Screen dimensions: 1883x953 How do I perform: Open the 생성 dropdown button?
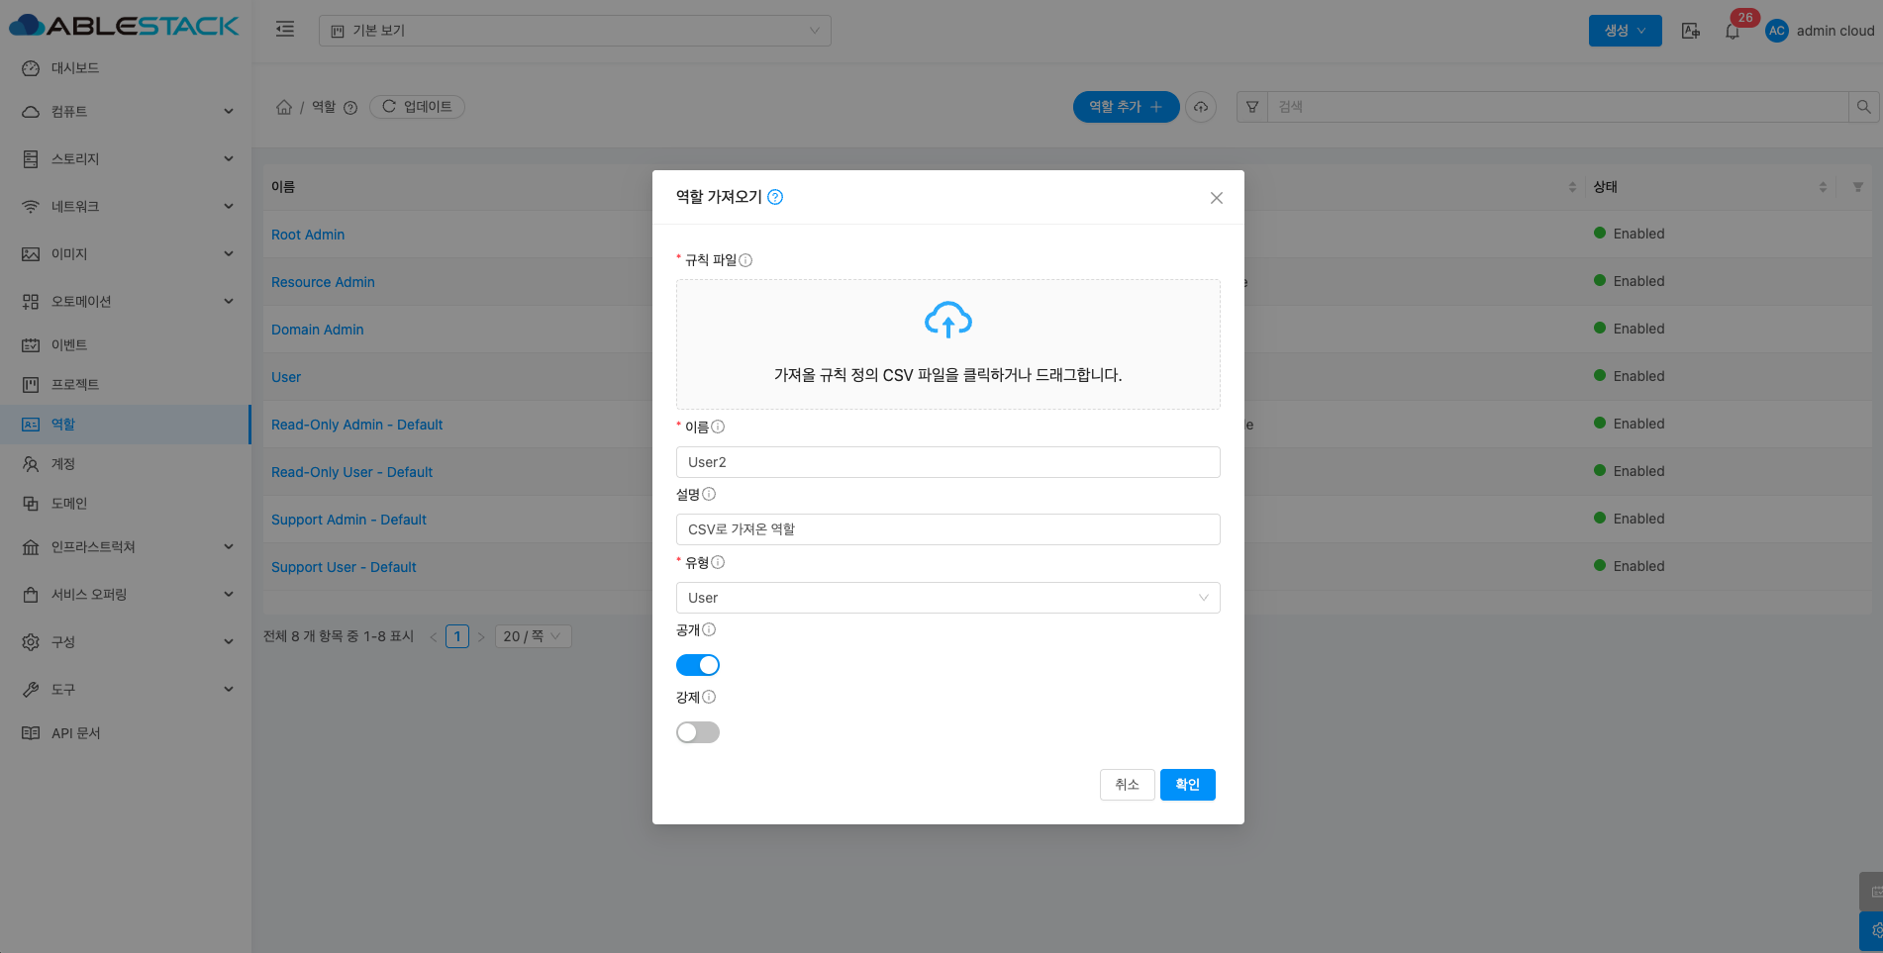click(1625, 31)
